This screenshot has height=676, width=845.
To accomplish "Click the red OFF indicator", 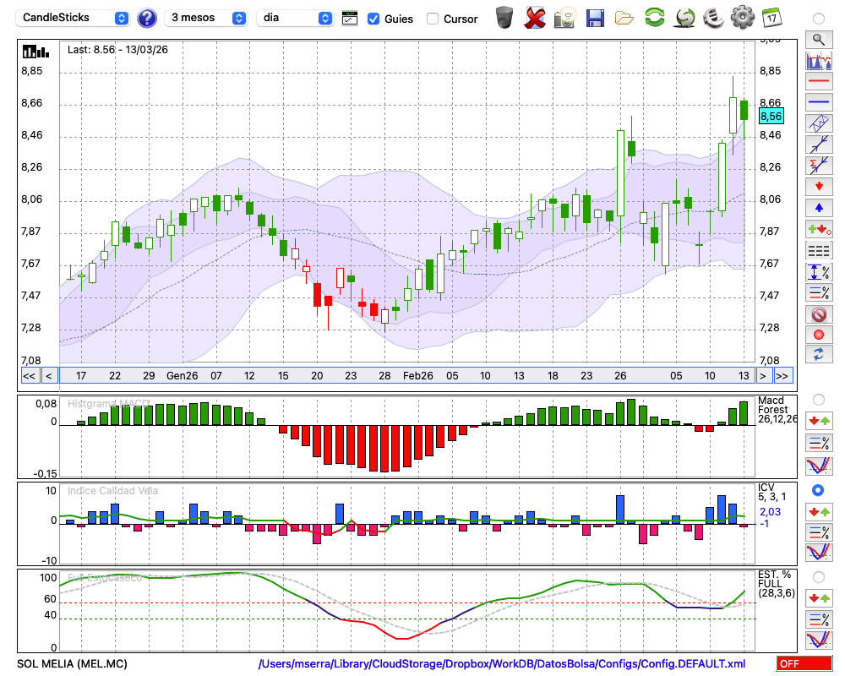I will coord(804,664).
